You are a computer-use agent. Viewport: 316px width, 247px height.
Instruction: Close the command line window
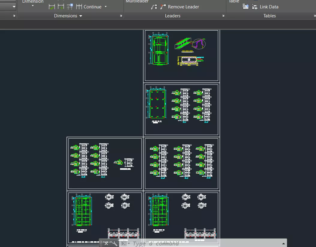106,243
